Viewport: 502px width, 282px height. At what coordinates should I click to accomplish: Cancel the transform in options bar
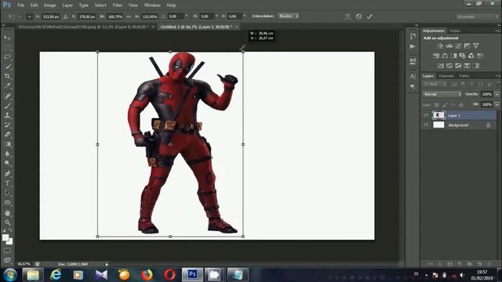358,16
